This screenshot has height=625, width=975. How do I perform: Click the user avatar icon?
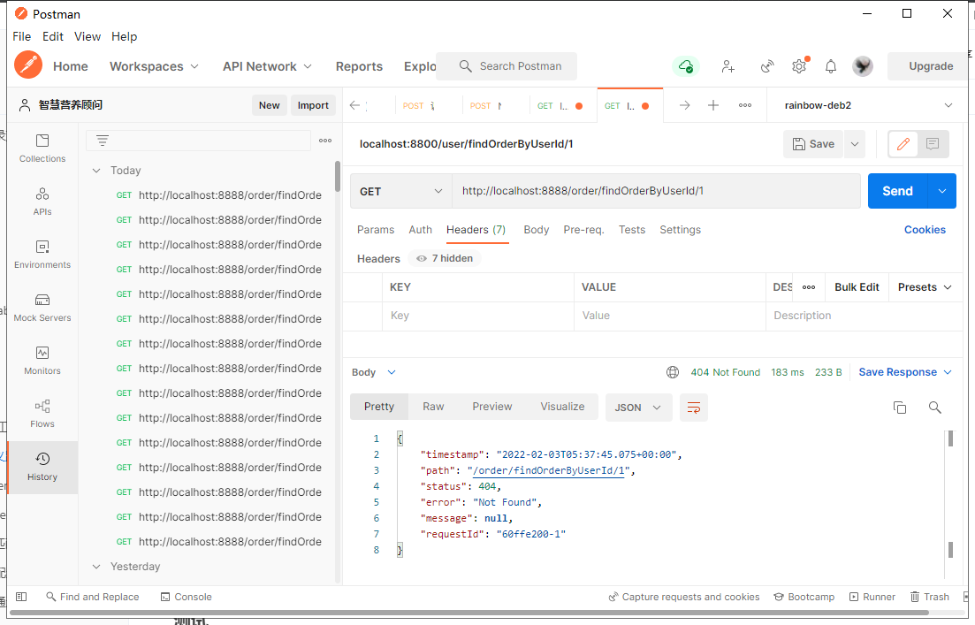863,66
